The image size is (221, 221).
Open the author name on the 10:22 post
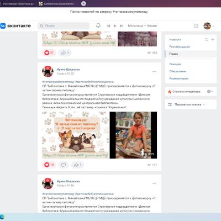point(68,70)
